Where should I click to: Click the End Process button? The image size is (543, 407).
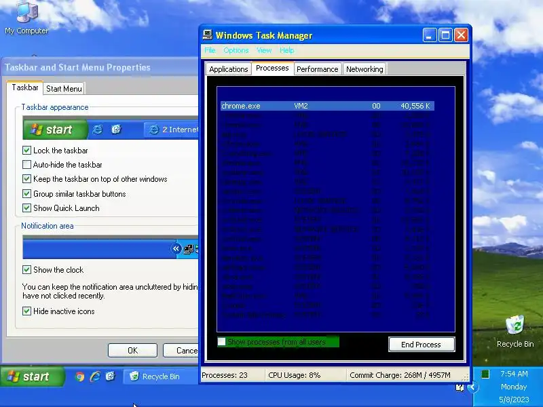[421, 345]
